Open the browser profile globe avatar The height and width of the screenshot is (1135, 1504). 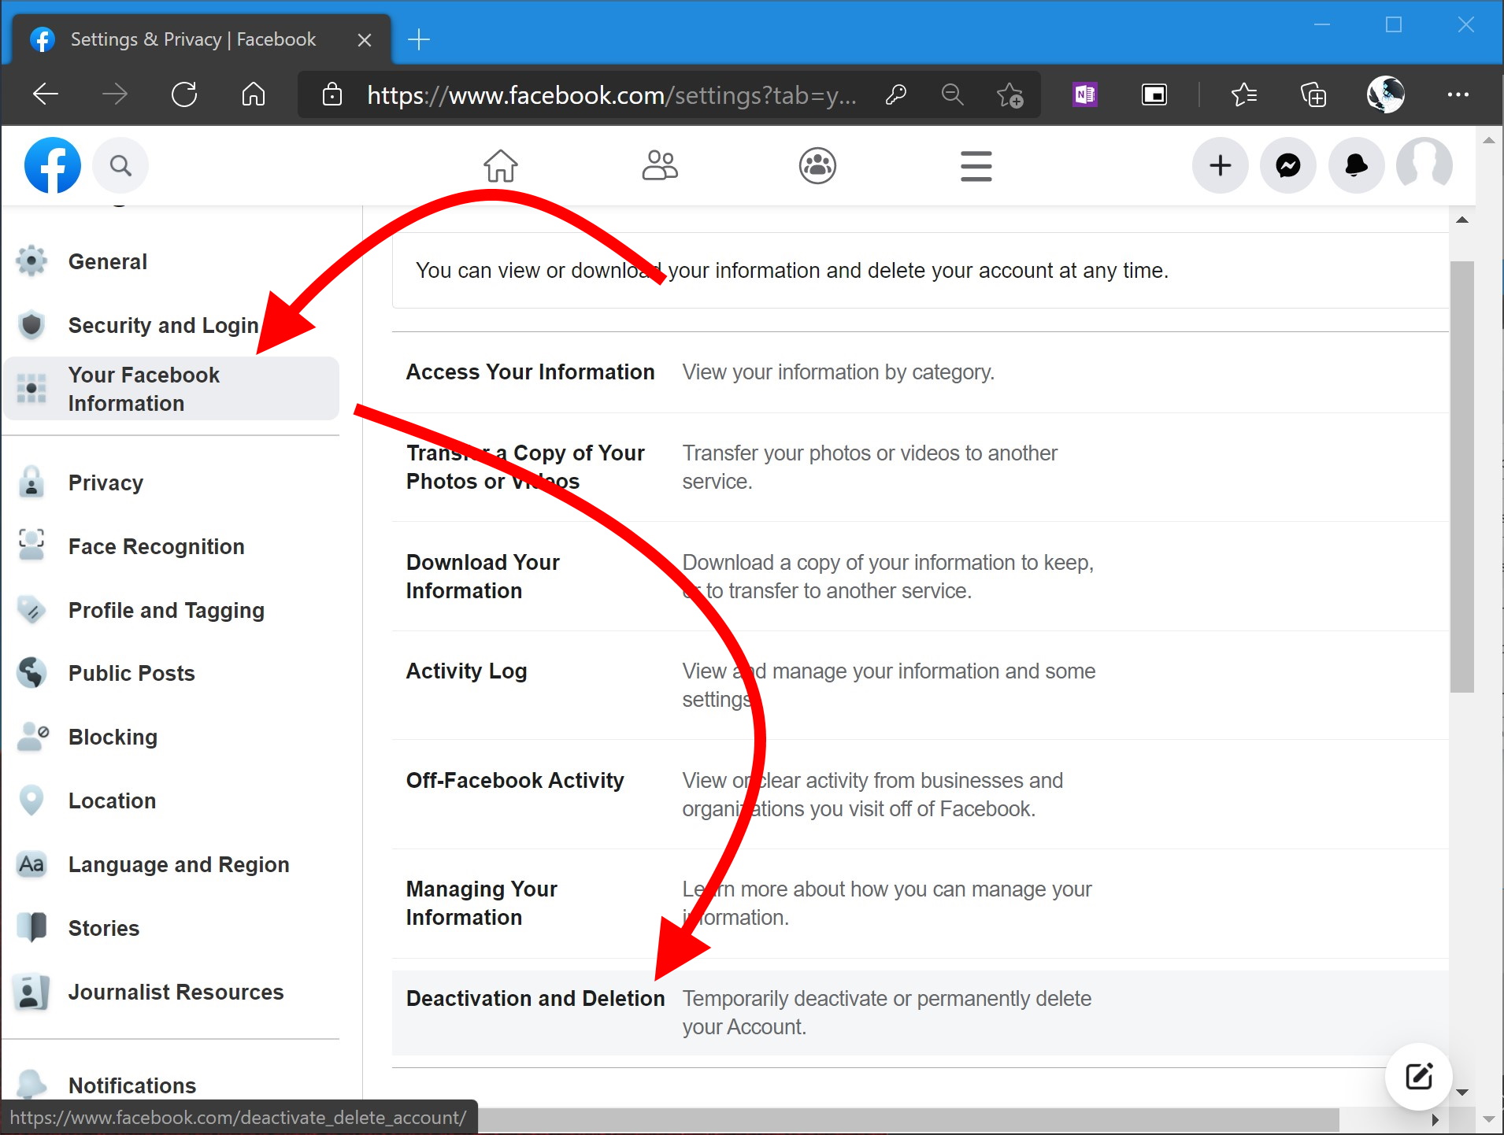tap(1386, 95)
